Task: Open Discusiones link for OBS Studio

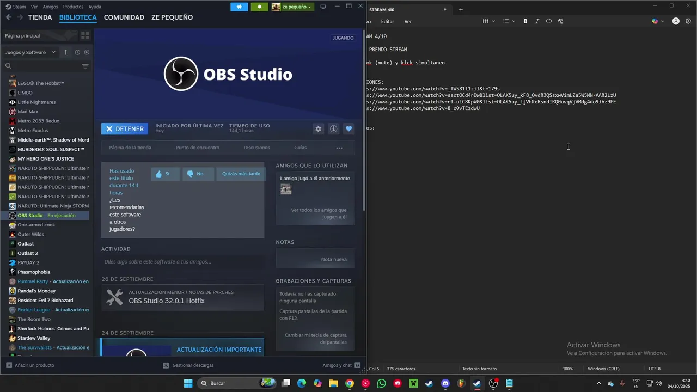Action: click(256, 148)
